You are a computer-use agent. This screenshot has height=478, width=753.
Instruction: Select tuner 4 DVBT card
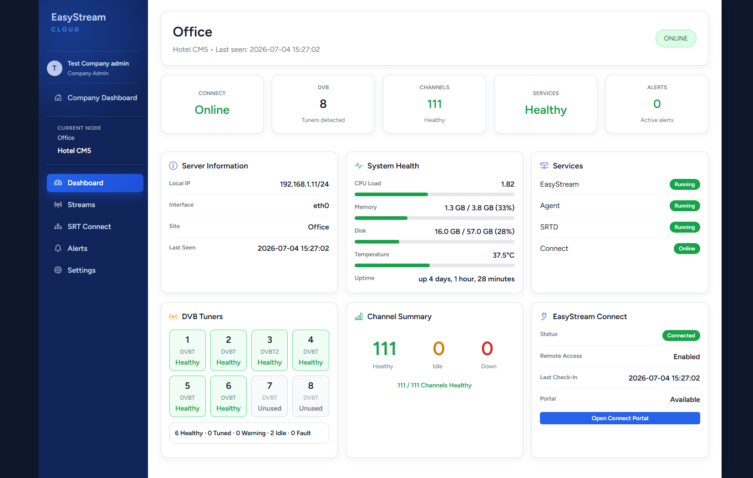(x=310, y=351)
